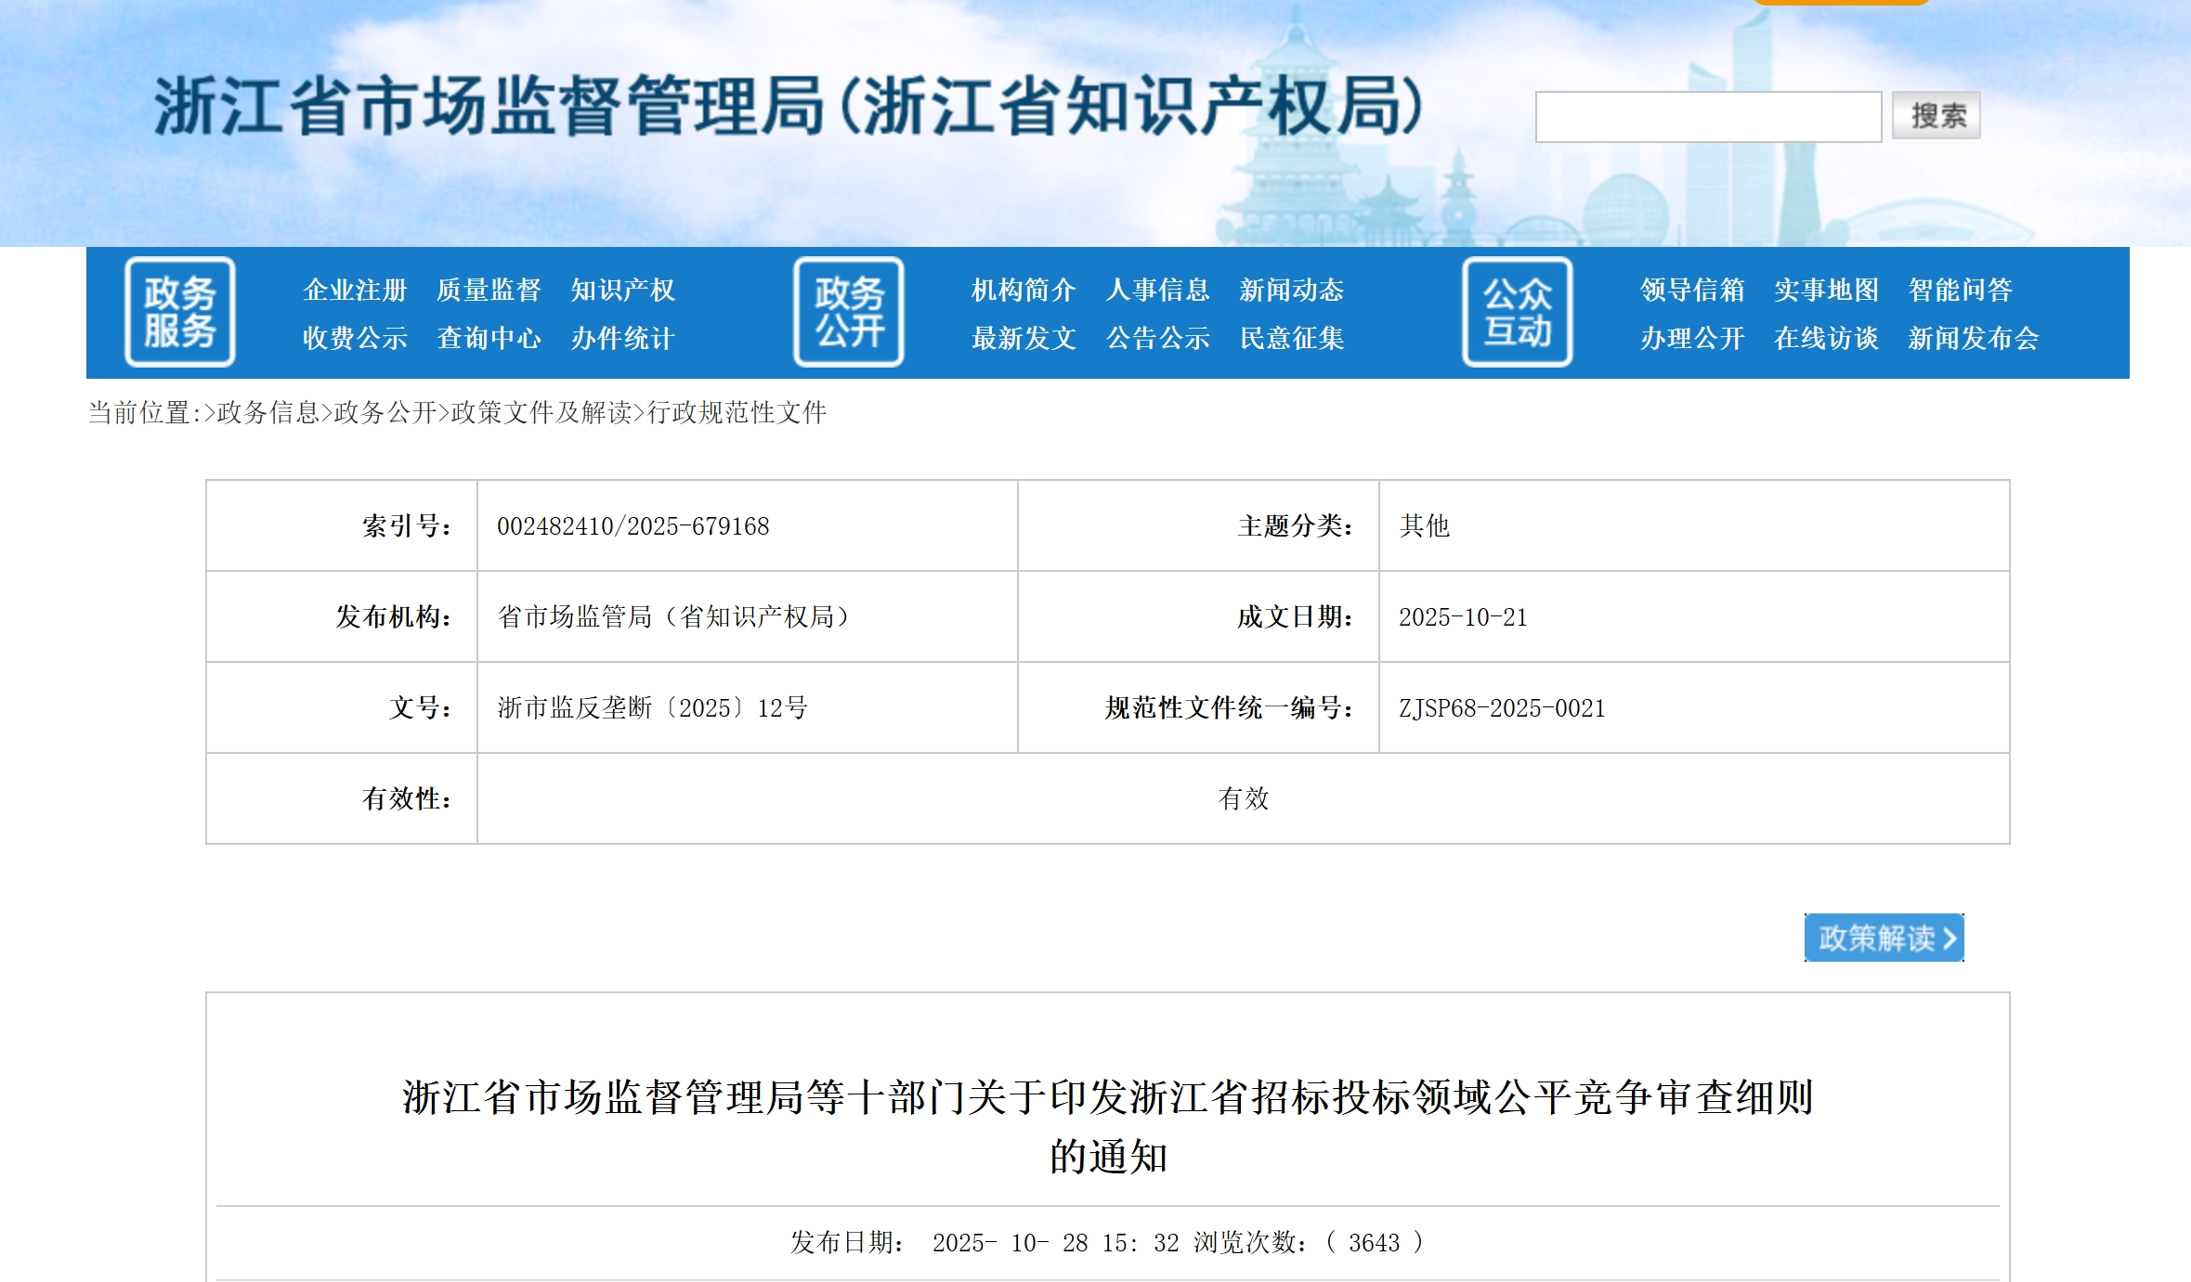This screenshot has width=2191, height=1282.
Task: Focus the site search input box
Action: tap(1707, 117)
